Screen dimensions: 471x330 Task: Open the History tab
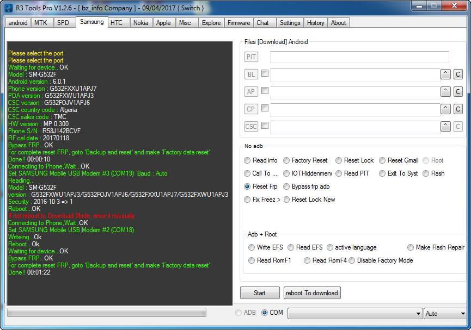pos(316,23)
